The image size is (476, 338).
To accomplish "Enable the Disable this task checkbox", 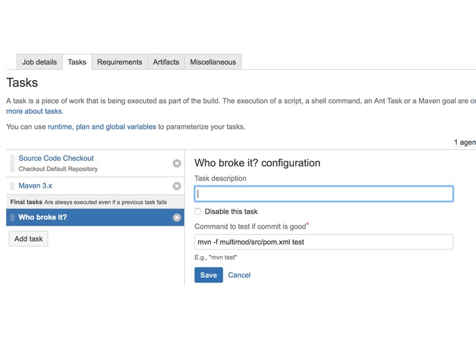I will [x=198, y=211].
